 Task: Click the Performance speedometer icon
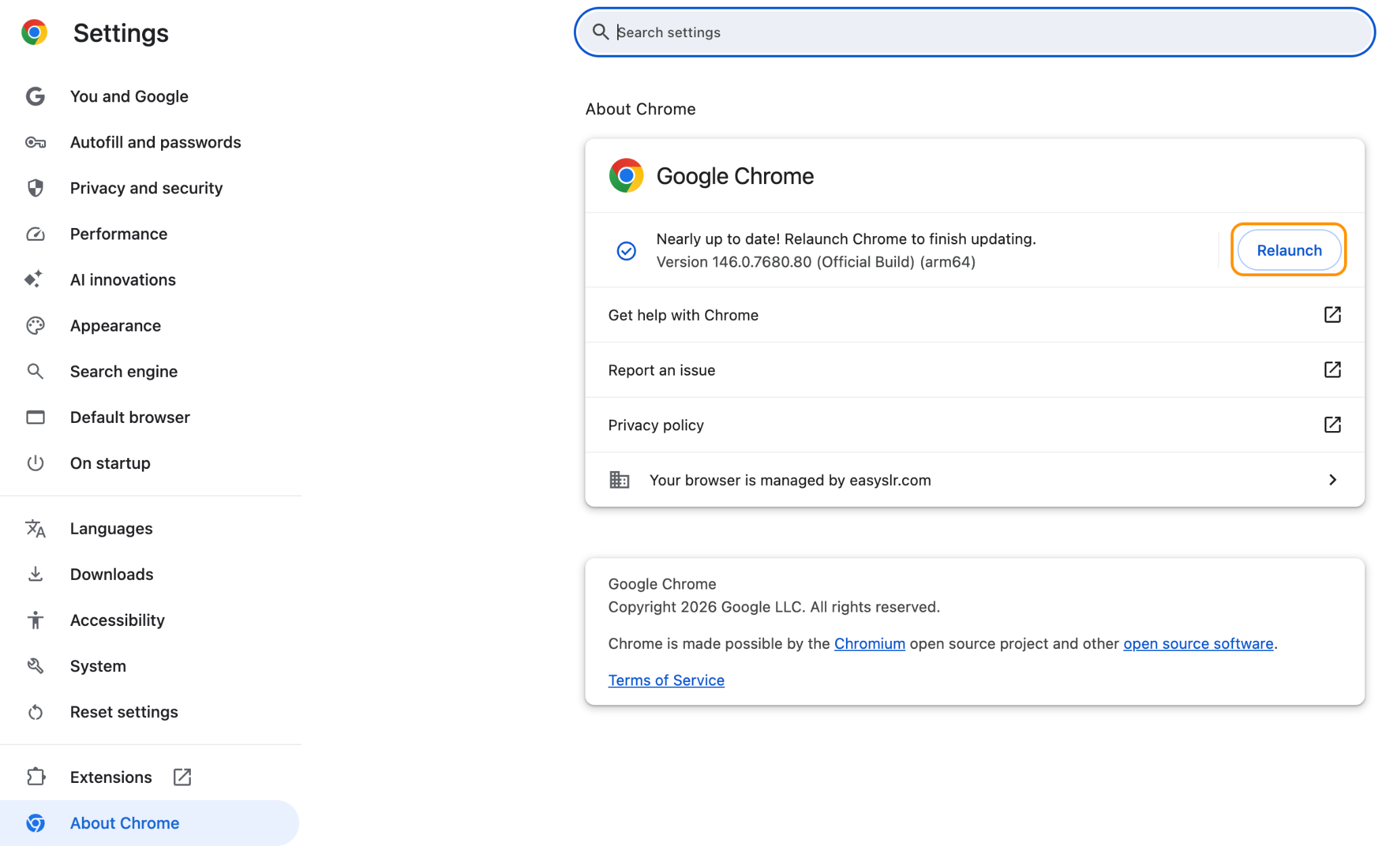click(35, 234)
